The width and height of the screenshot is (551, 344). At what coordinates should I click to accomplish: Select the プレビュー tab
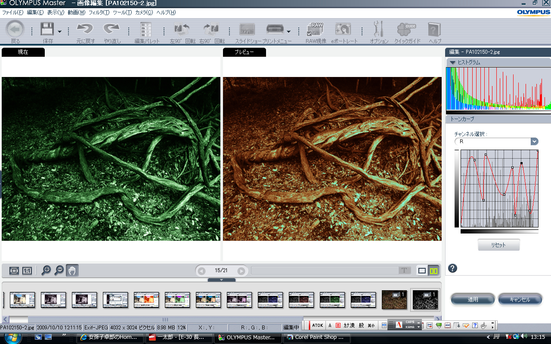245,52
